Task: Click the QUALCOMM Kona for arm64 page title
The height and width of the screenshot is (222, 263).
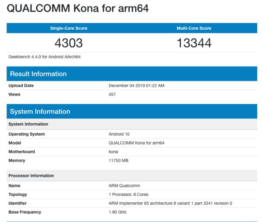Action: [x=77, y=8]
